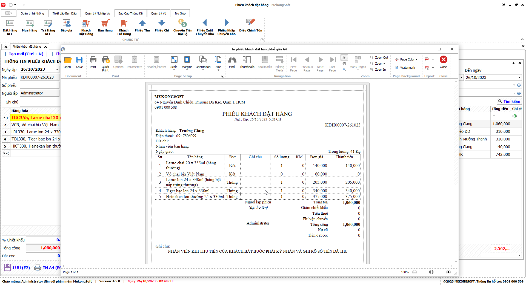Click LƯU (F2) save button
Viewport: 526px width, 285px height.
click(17, 268)
